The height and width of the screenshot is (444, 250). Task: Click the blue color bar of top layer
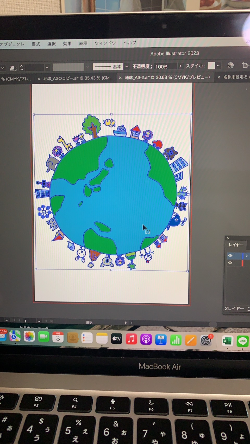click(x=242, y=256)
